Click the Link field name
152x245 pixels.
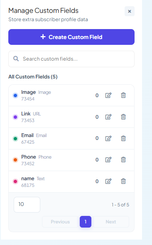point(26,114)
